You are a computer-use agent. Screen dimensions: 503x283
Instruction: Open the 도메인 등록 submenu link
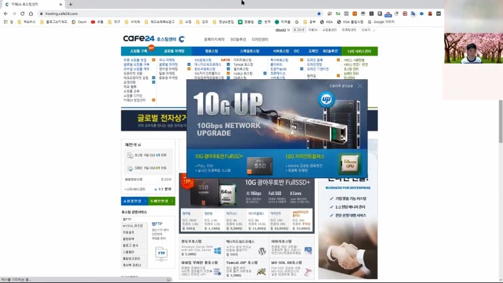tap(315, 60)
